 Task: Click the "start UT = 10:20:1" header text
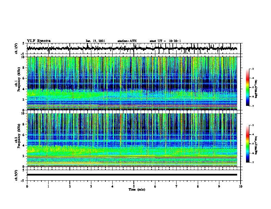(165, 41)
